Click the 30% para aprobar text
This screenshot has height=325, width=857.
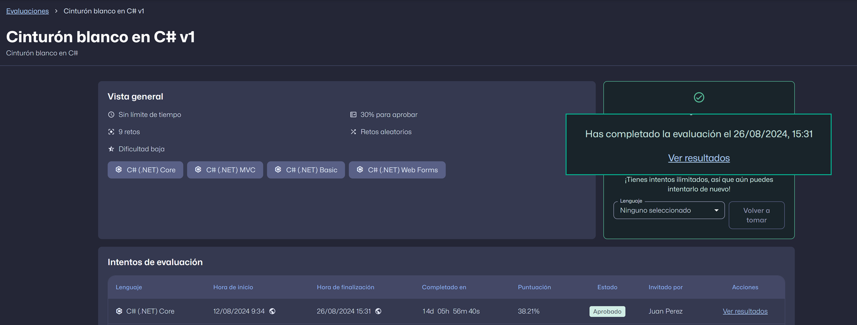click(x=389, y=115)
